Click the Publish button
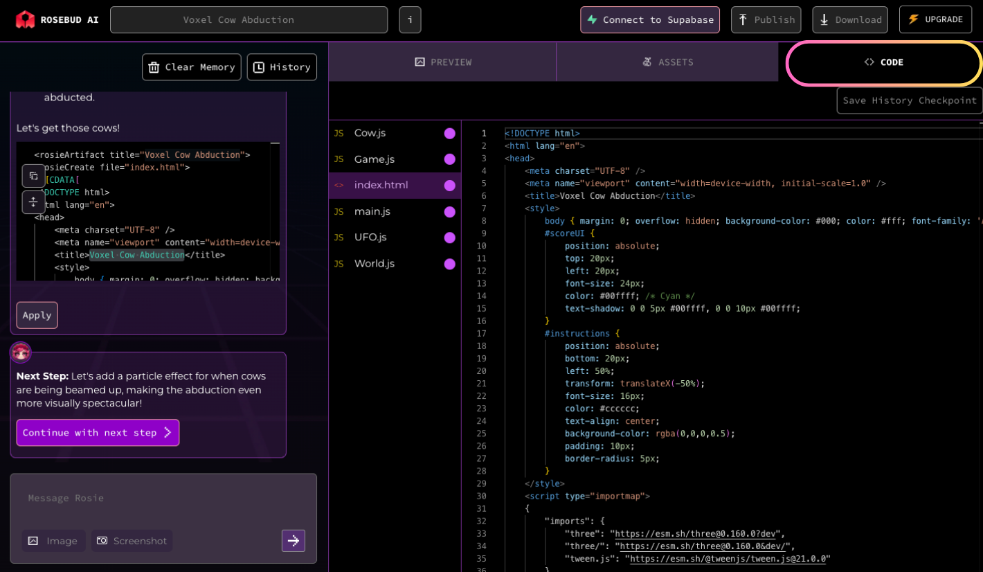983x572 pixels. [x=766, y=20]
